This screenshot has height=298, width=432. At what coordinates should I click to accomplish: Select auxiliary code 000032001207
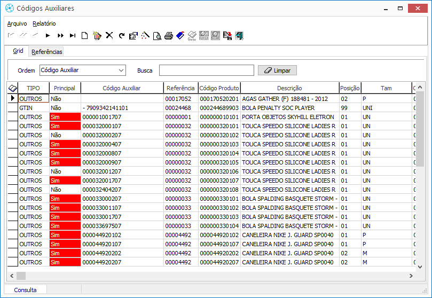point(122,171)
